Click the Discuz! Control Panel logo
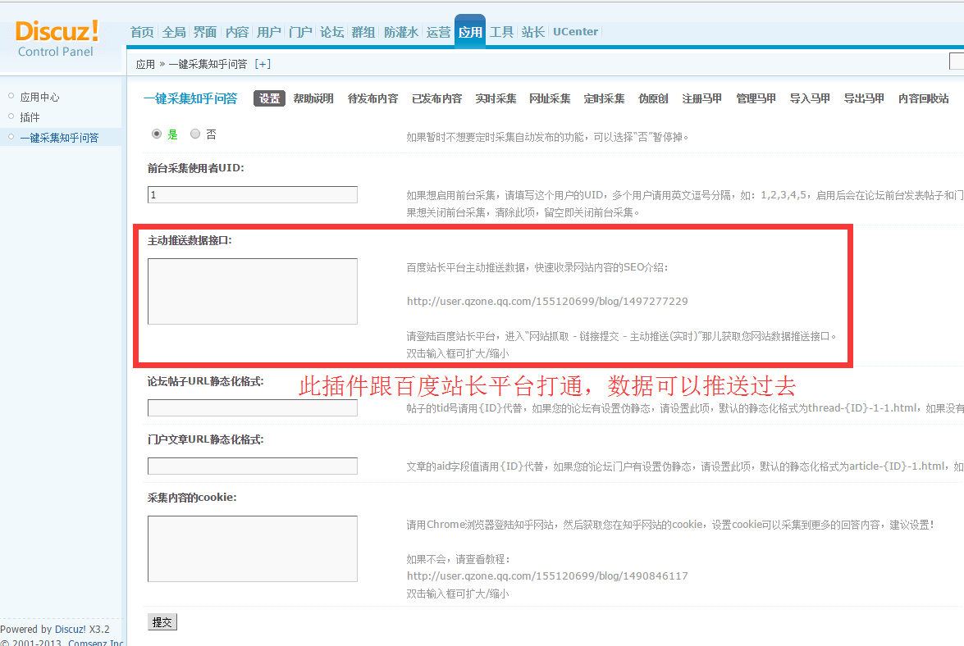 (57, 39)
